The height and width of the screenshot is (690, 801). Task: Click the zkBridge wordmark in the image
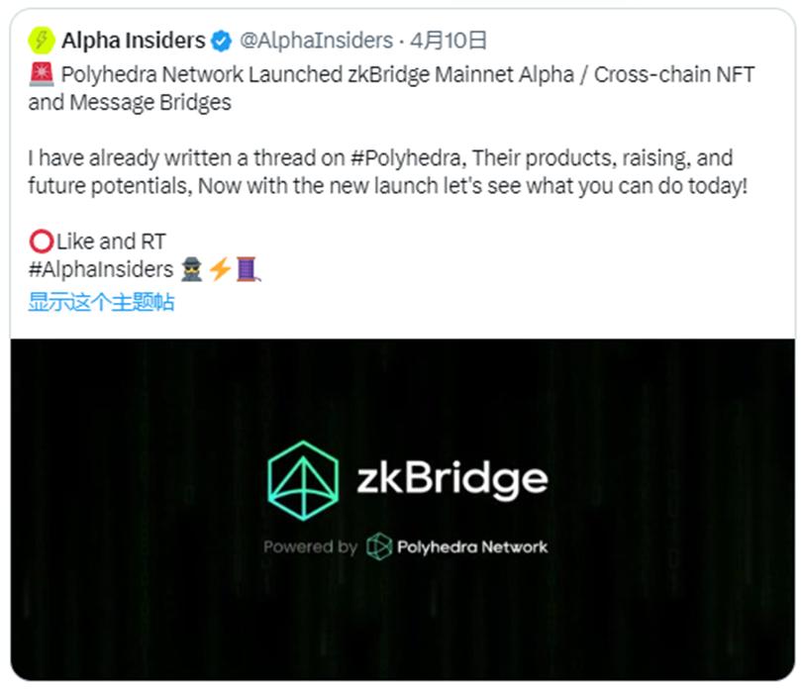pyautogui.click(x=451, y=480)
